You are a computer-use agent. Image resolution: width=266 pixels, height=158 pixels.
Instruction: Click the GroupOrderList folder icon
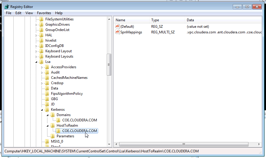point(42,30)
